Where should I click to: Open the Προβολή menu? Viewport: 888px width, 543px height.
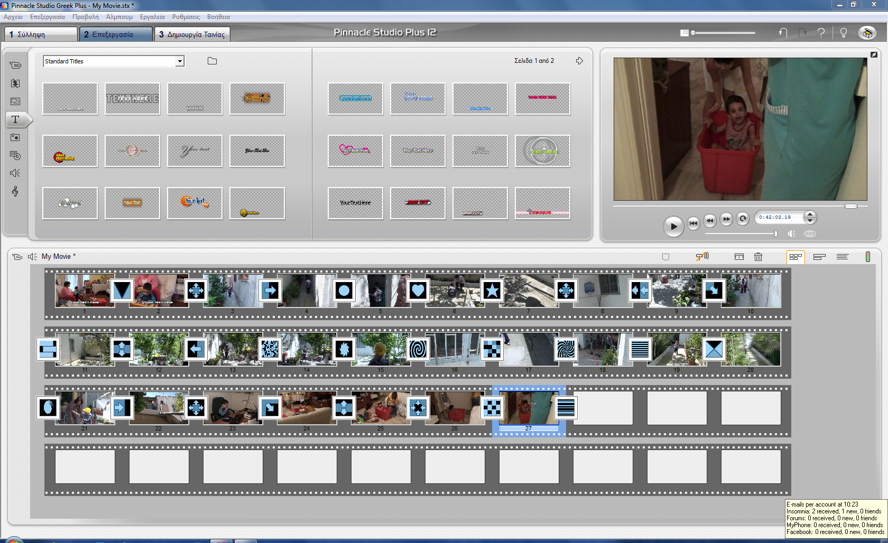coord(86,17)
